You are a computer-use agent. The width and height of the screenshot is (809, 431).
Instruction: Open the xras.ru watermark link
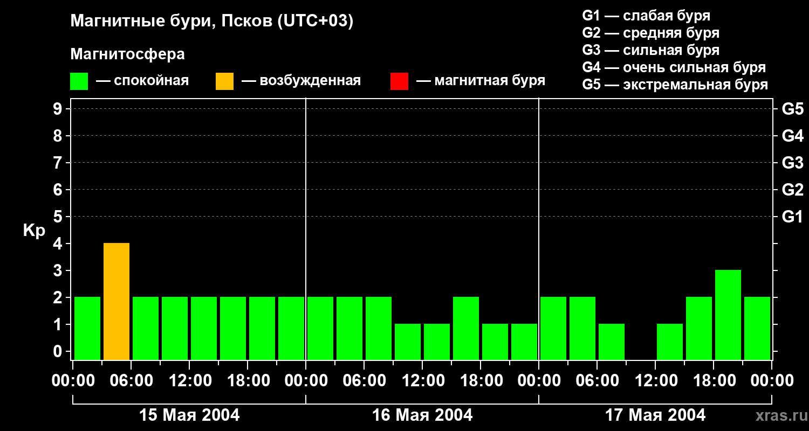(779, 415)
